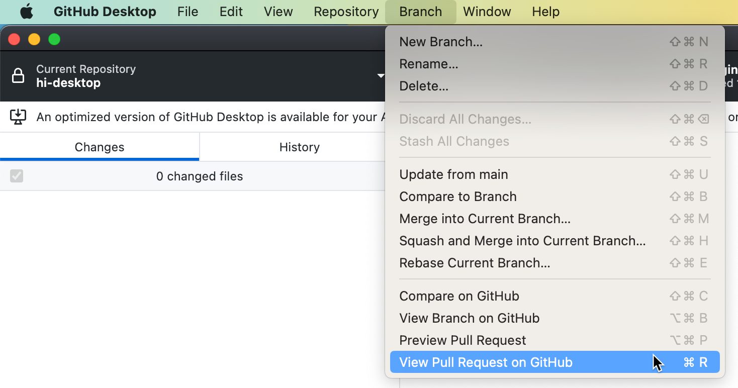Click View Pull Request on GitHub

pos(486,362)
